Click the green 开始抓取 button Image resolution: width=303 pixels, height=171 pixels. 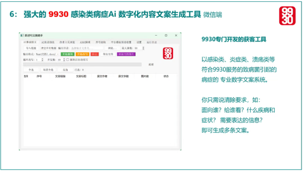67,54
